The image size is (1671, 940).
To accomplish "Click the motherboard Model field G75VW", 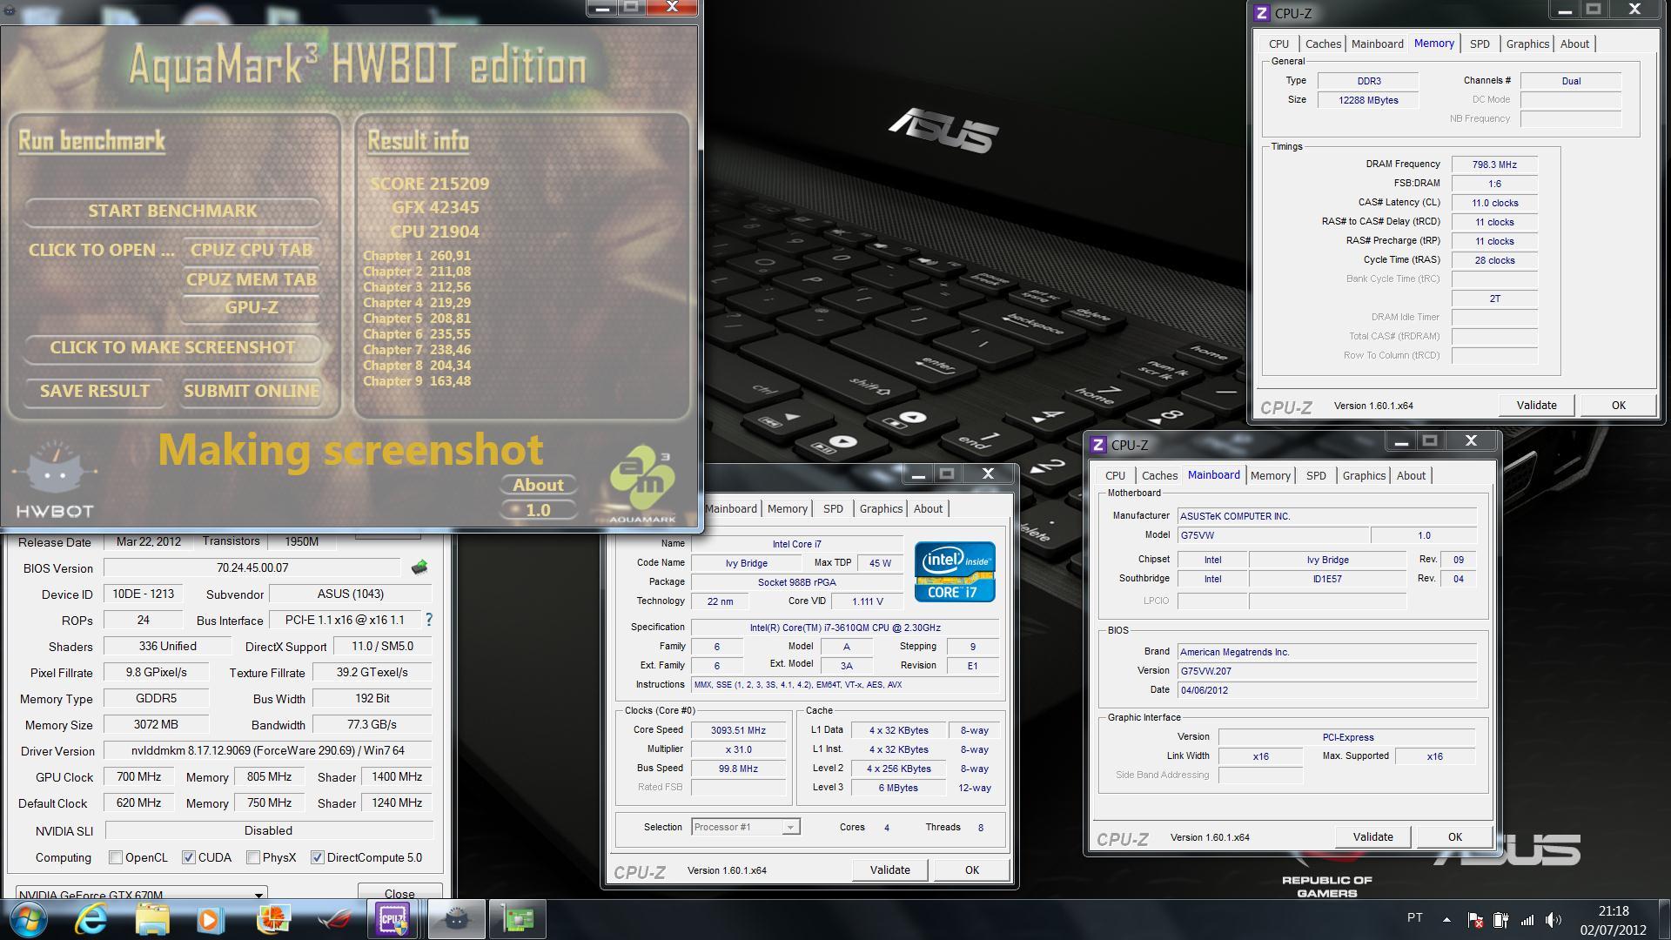I will (1273, 535).
